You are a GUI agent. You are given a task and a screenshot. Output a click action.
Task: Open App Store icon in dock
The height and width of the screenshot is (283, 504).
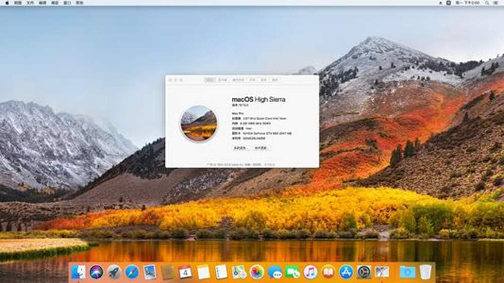pyautogui.click(x=346, y=272)
